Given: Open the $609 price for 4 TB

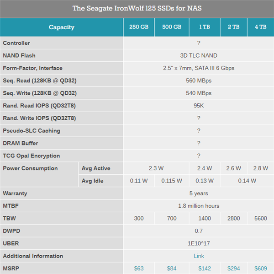Looking at the screenshot, I should 261,268.
